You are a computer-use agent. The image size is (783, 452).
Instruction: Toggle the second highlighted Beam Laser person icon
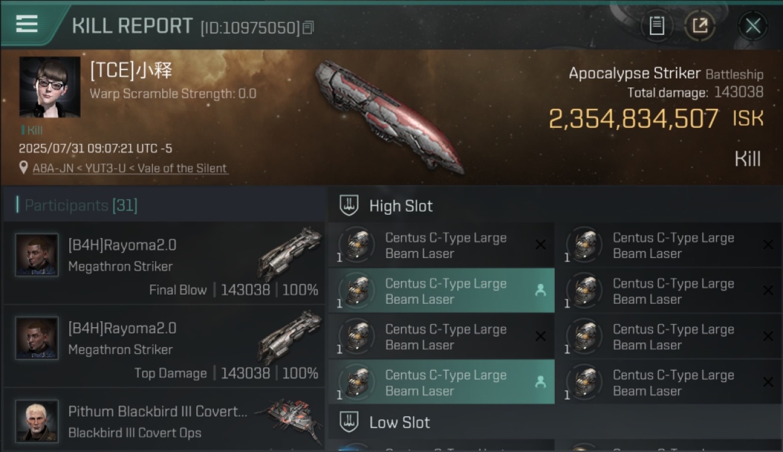540,382
